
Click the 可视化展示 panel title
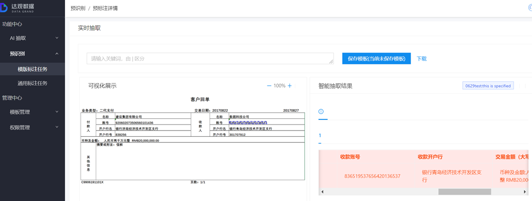tap(102, 86)
